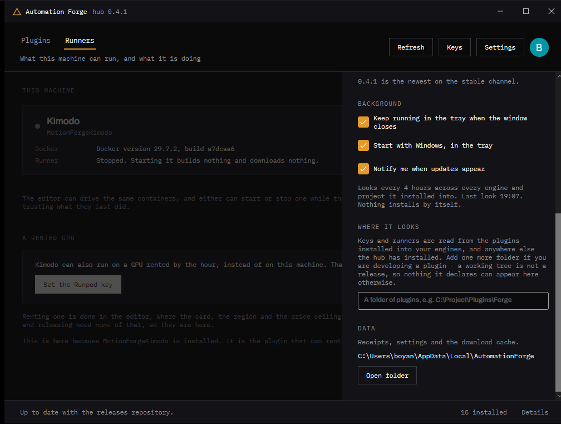561x424 pixels.
Task: Focus the plugins folder input field
Action: [453, 300]
